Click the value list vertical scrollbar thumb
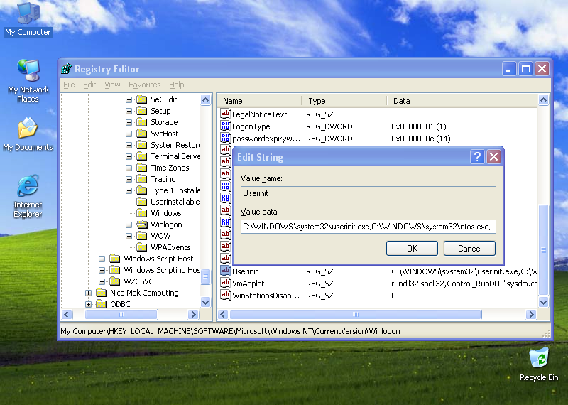This screenshot has width=568, height=405. (543, 250)
